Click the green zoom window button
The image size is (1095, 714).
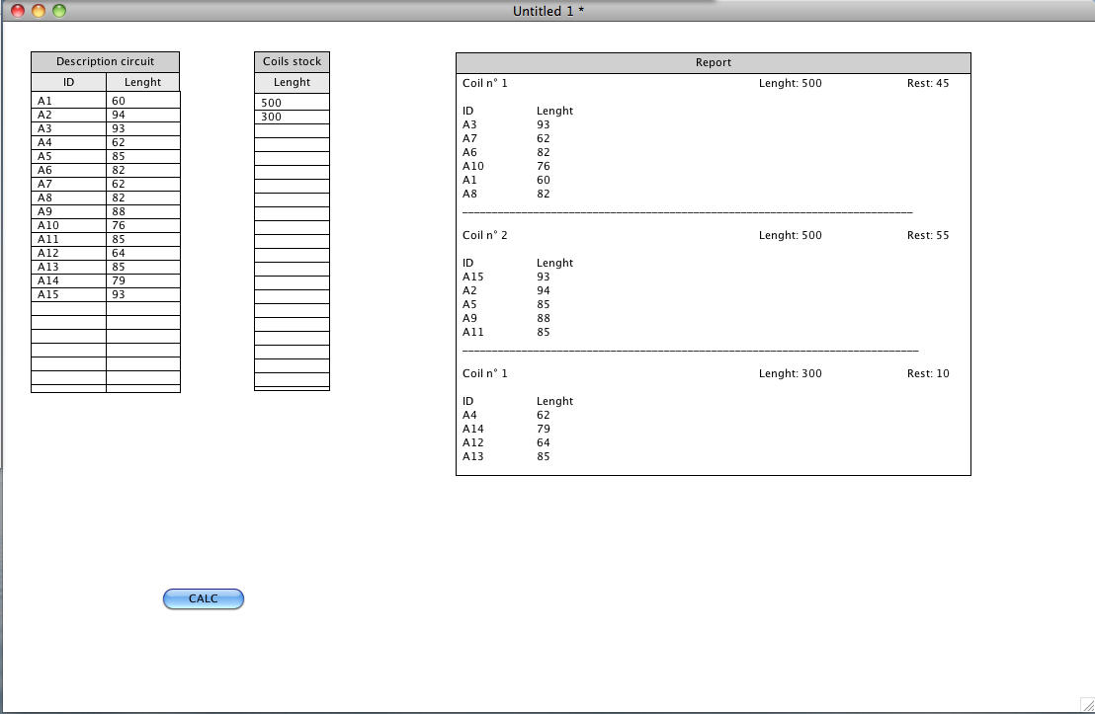click(x=59, y=11)
